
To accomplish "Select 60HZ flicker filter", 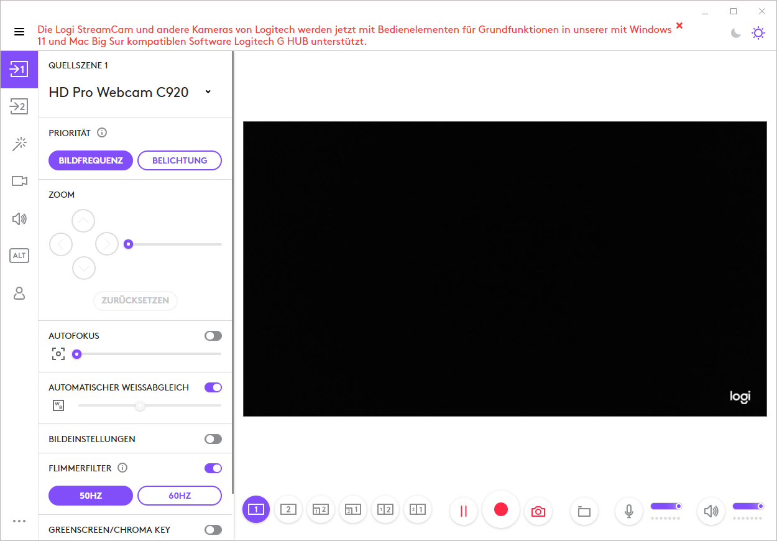I will tap(180, 496).
